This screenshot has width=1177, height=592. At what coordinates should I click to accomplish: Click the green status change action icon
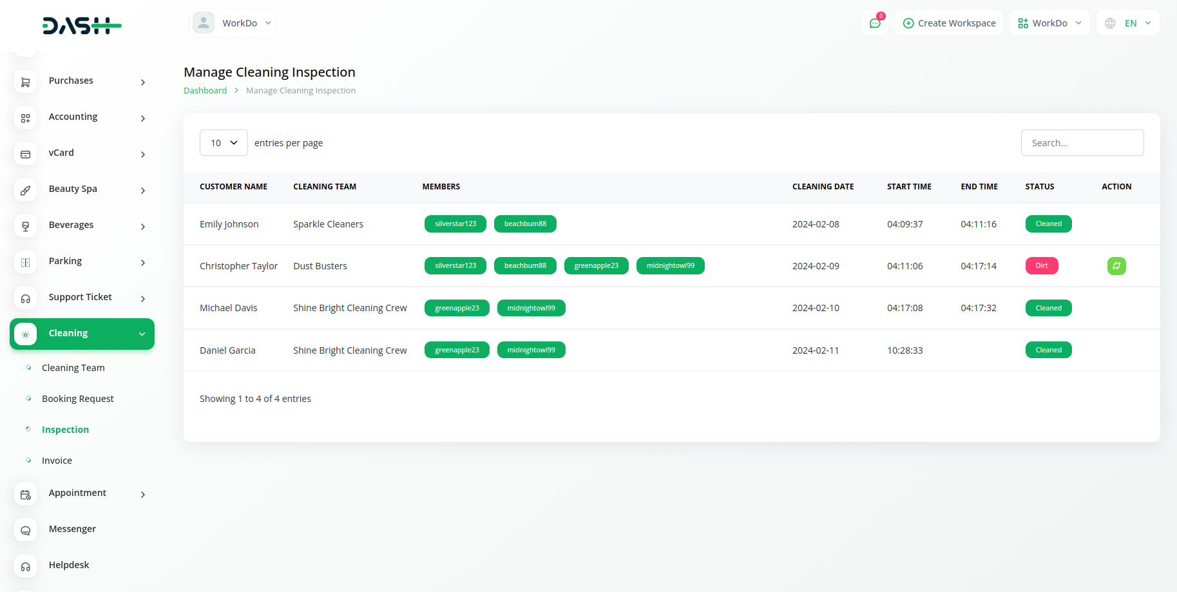(x=1116, y=266)
